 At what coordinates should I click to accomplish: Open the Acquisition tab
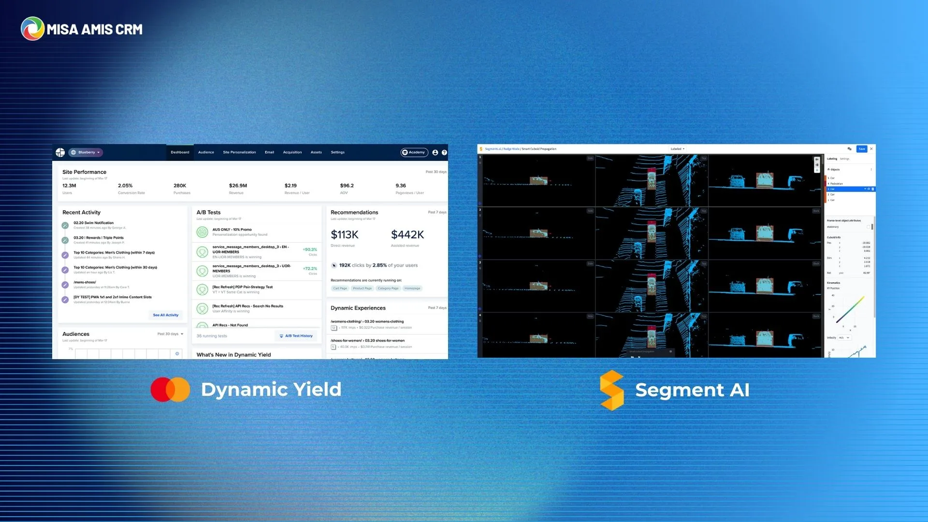coord(292,152)
